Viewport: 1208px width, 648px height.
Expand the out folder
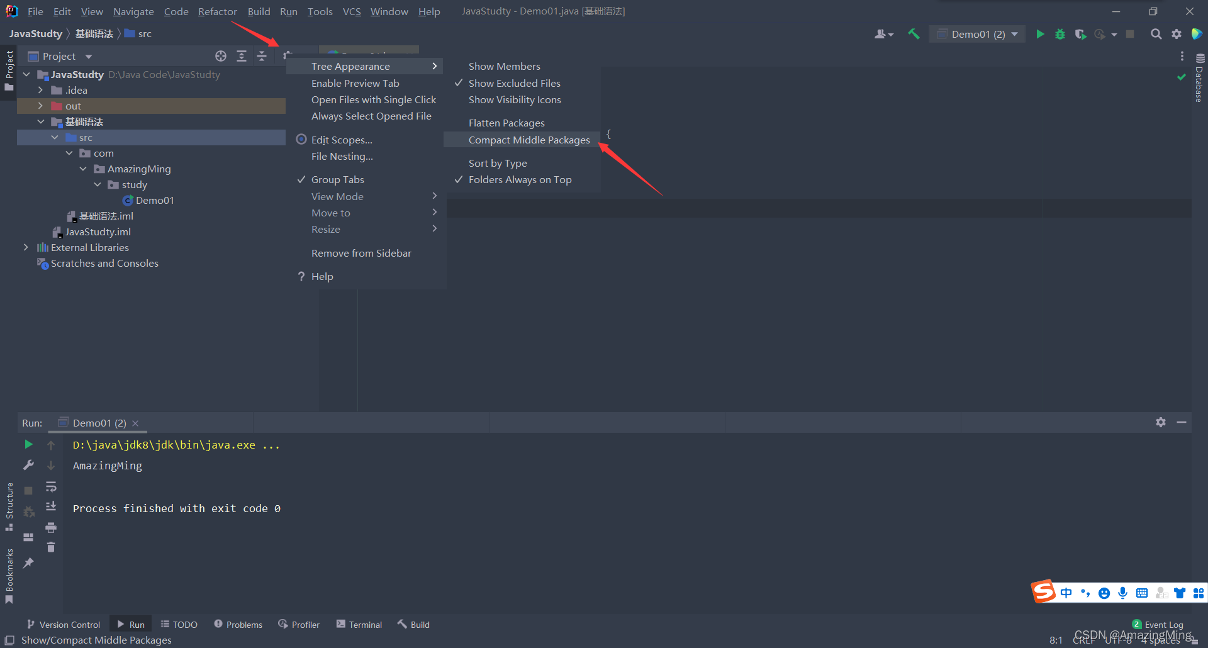point(40,106)
